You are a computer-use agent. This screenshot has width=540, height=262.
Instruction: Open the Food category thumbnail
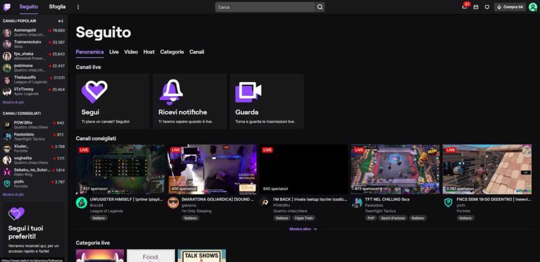[x=151, y=256]
